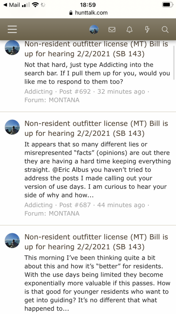Viewport: 176px width, 314px height.
Task: Tap the avatar beside the third result
Action: [12, 240]
